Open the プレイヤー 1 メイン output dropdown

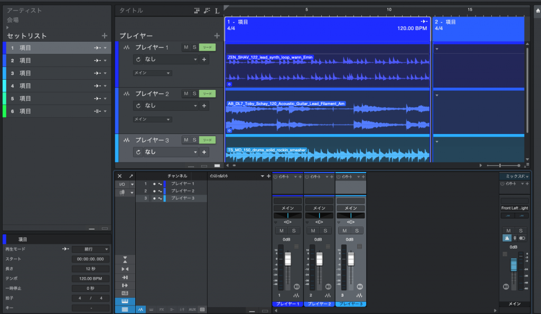coord(152,73)
